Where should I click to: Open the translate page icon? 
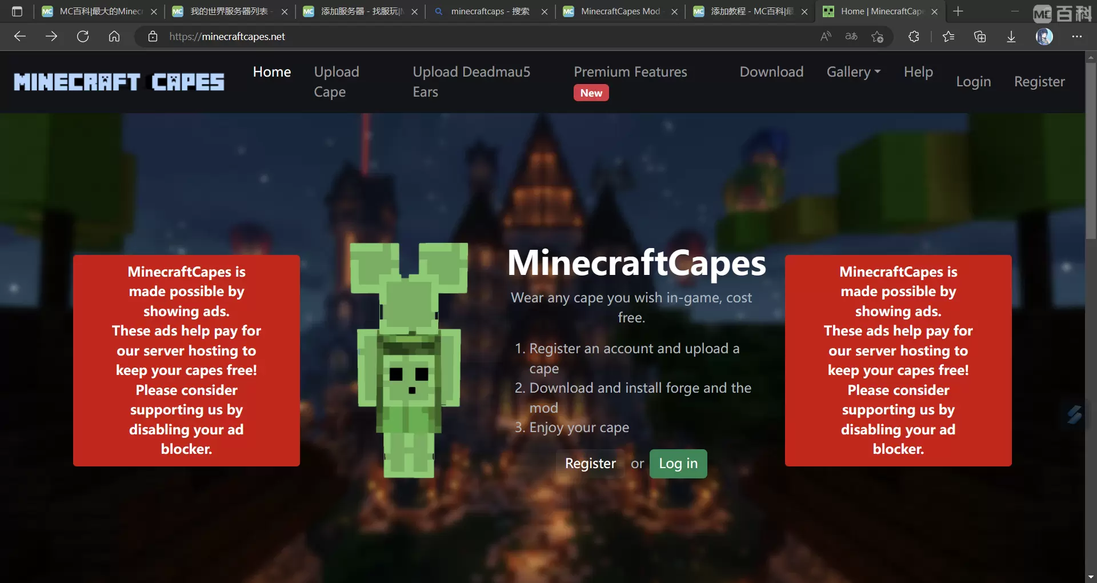tap(851, 37)
